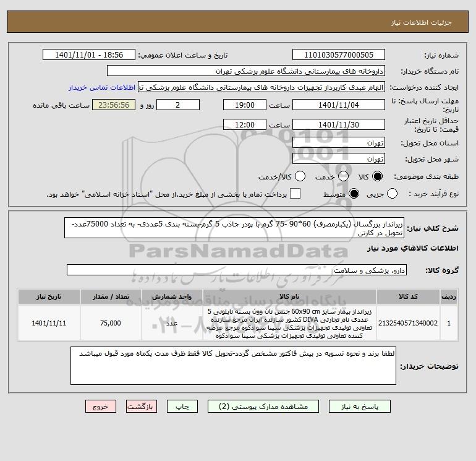The image size is (476, 461).
Task: Open مشاهده مدارک پیوستی (2) button
Action: (x=263, y=407)
